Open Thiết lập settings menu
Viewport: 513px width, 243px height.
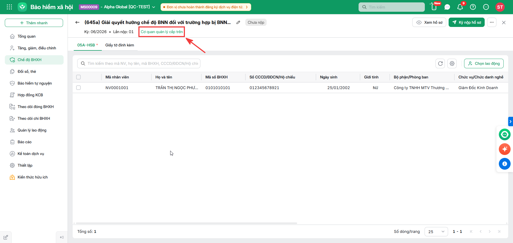[x=34, y=165]
